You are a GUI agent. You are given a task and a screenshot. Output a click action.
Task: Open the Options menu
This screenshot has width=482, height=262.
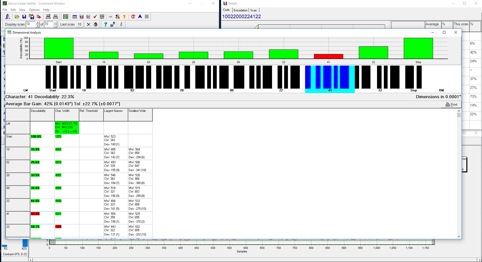point(34,10)
